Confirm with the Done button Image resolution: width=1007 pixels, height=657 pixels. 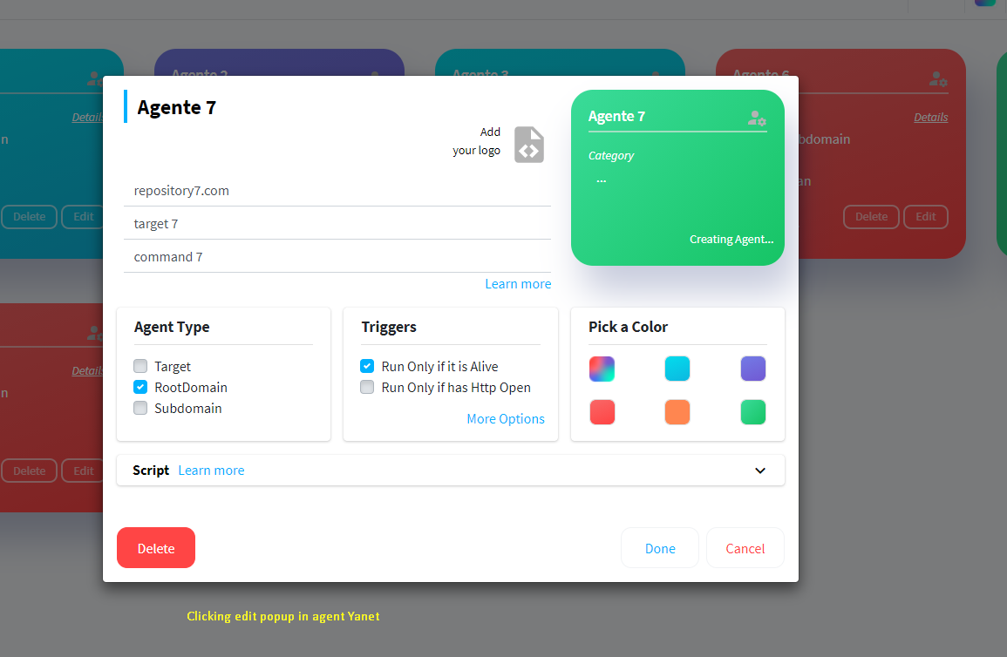tap(659, 548)
